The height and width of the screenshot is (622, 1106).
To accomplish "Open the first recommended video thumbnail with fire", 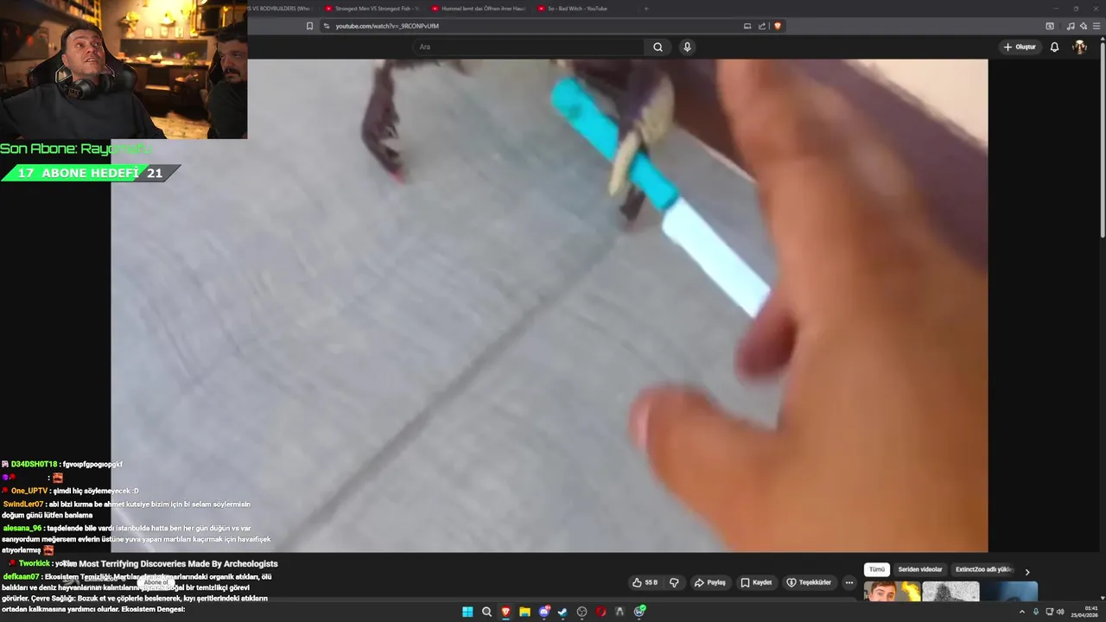I will pos(893,592).
